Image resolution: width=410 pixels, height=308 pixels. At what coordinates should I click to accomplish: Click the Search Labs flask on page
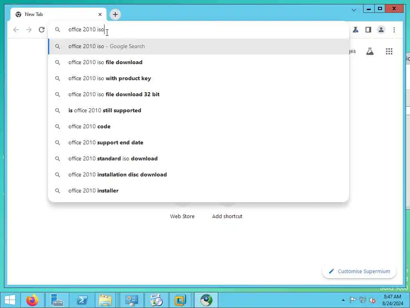pos(370,51)
